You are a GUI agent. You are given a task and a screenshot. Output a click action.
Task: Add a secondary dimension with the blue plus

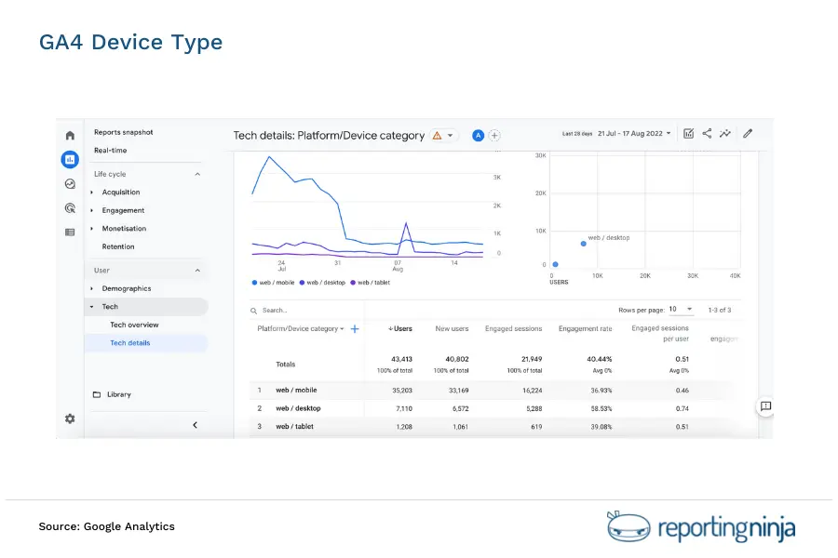(355, 329)
